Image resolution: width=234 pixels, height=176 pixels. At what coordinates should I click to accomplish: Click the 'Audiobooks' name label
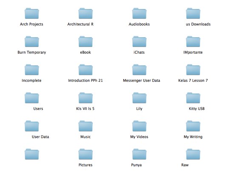[x=139, y=24]
